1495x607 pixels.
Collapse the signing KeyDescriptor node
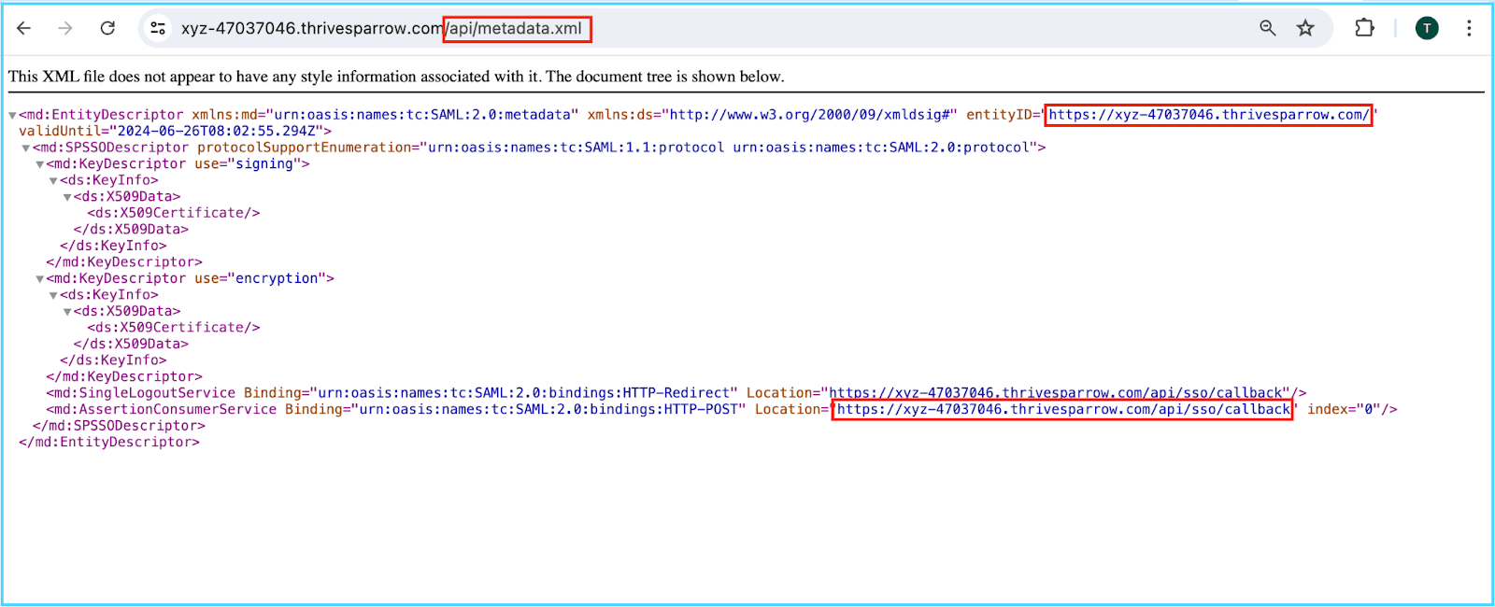tap(40, 164)
